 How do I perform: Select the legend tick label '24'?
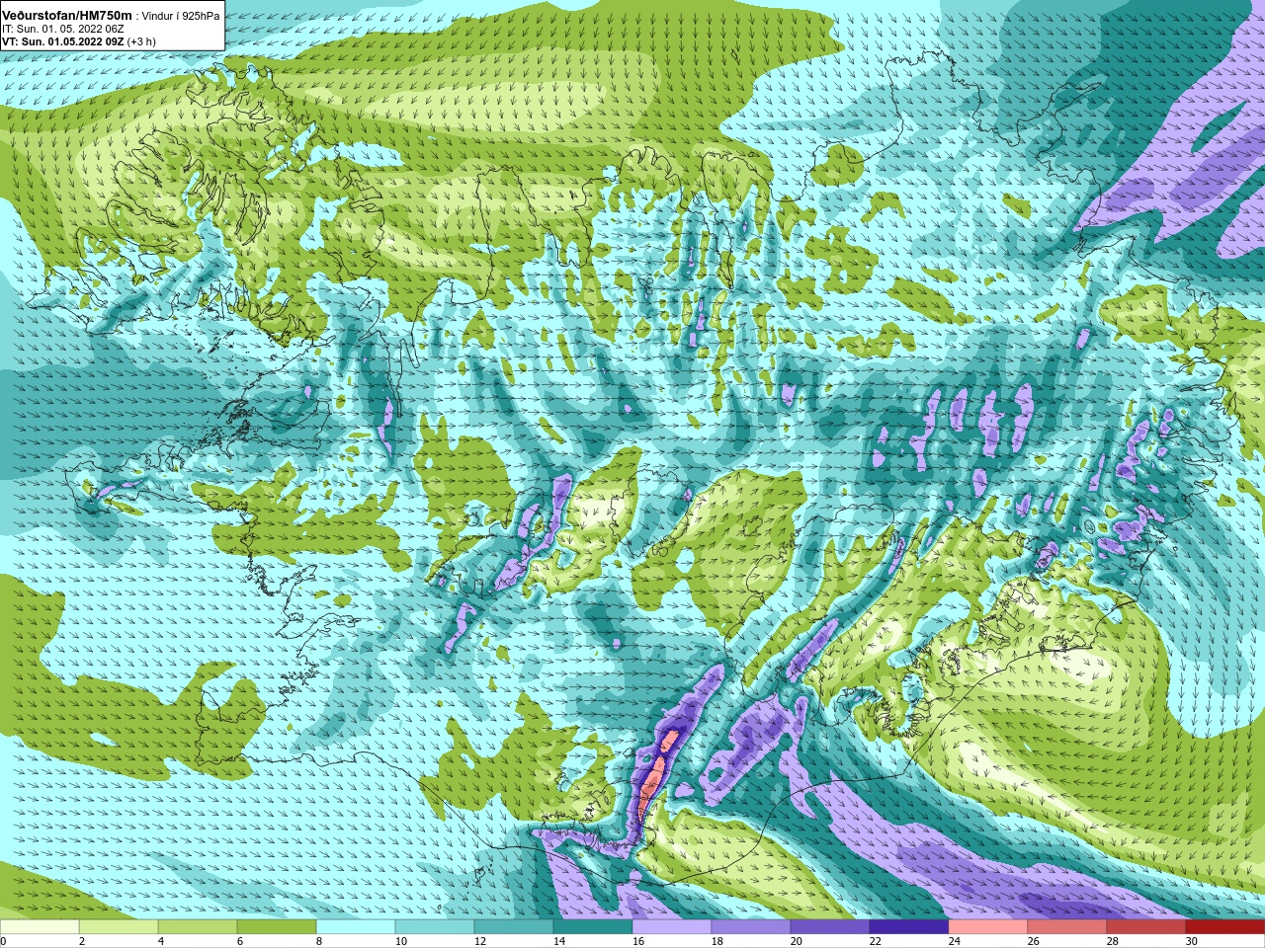(x=954, y=941)
